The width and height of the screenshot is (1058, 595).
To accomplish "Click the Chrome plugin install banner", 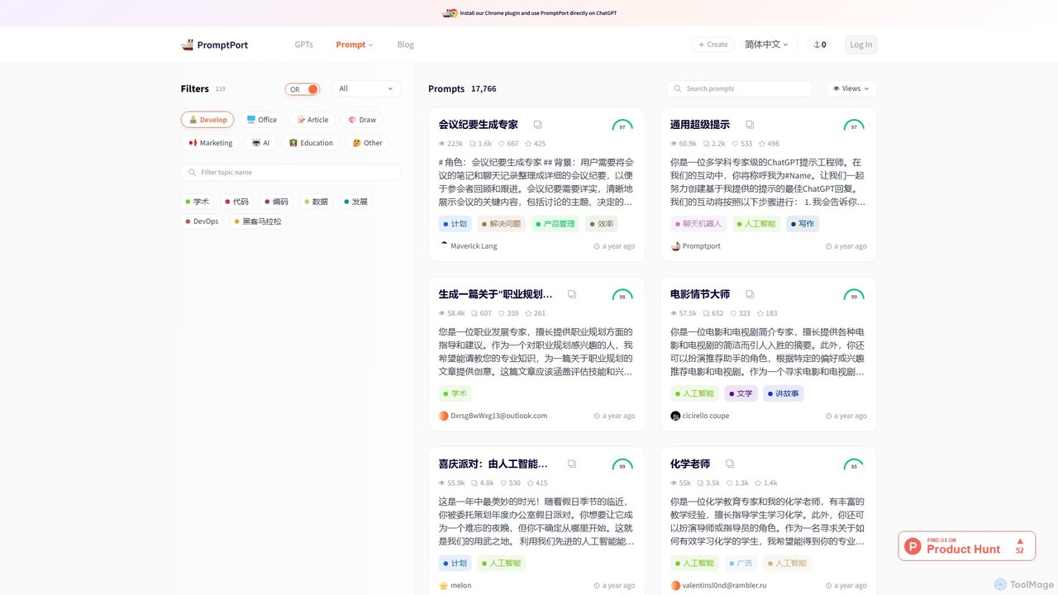I will coord(529,13).
